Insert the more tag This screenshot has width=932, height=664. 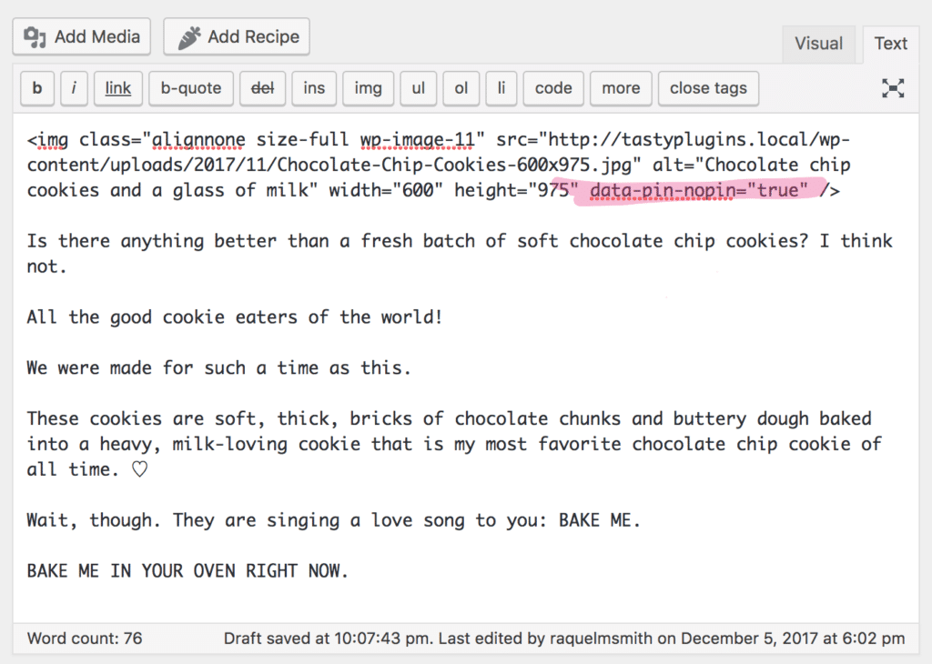tap(621, 88)
